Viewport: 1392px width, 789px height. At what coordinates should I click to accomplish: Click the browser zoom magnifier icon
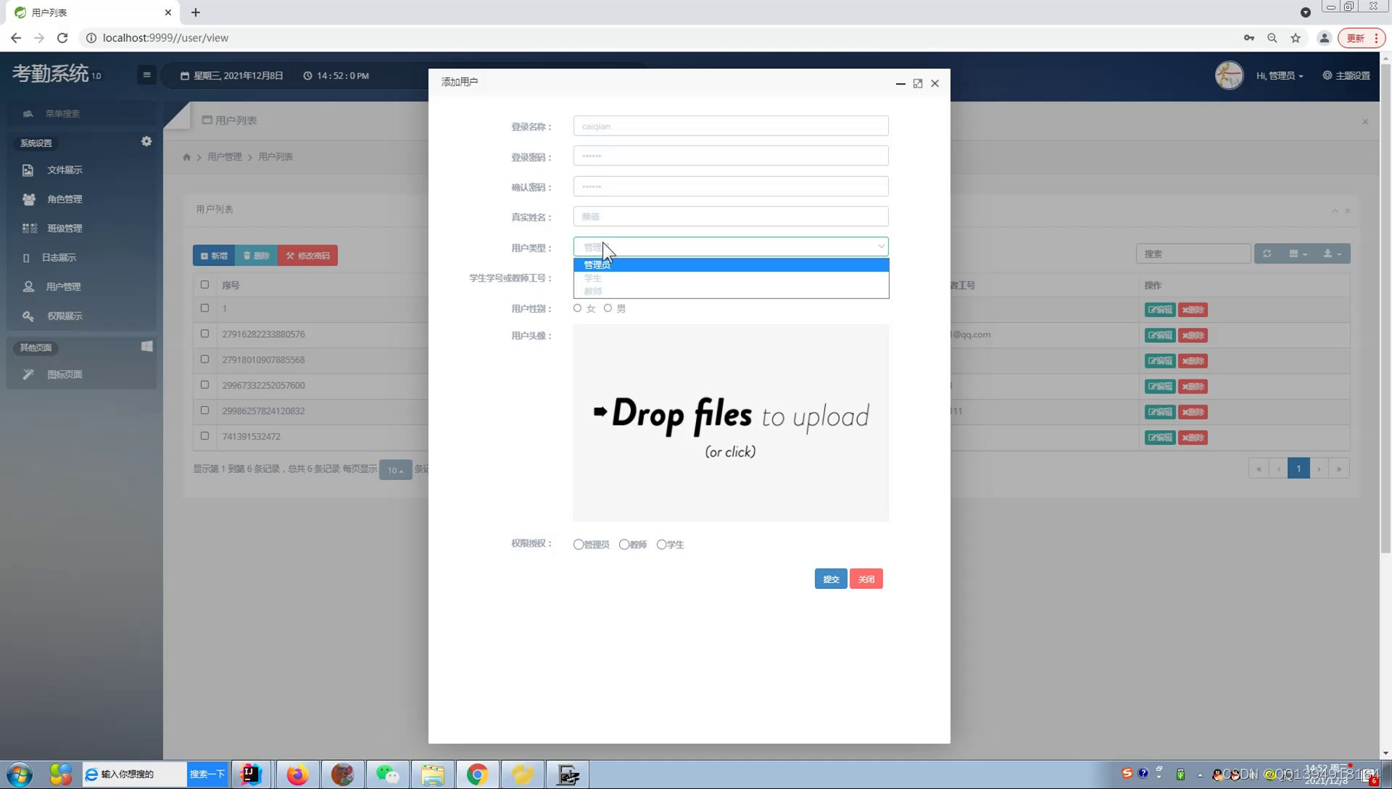[x=1272, y=38]
